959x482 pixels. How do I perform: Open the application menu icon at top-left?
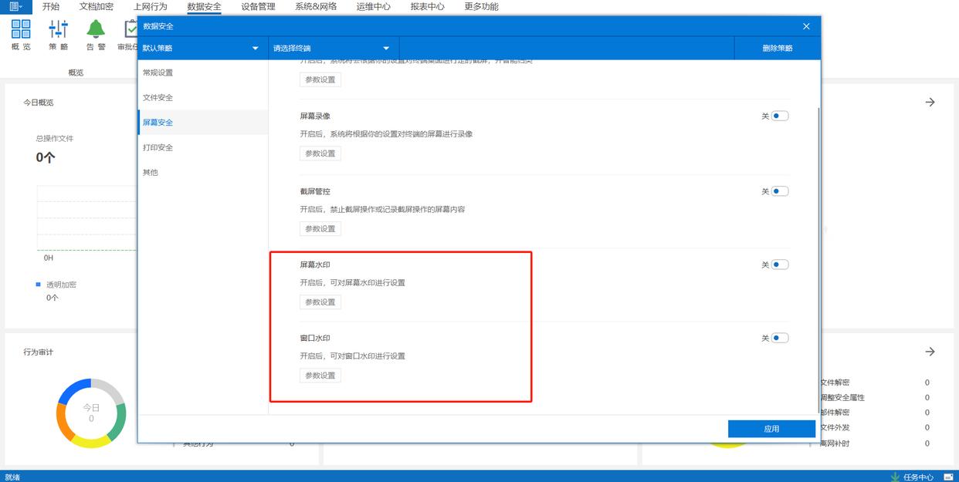point(15,6)
